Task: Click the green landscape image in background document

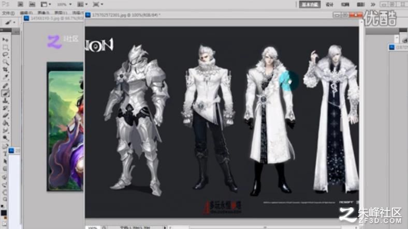Action: point(66,127)
